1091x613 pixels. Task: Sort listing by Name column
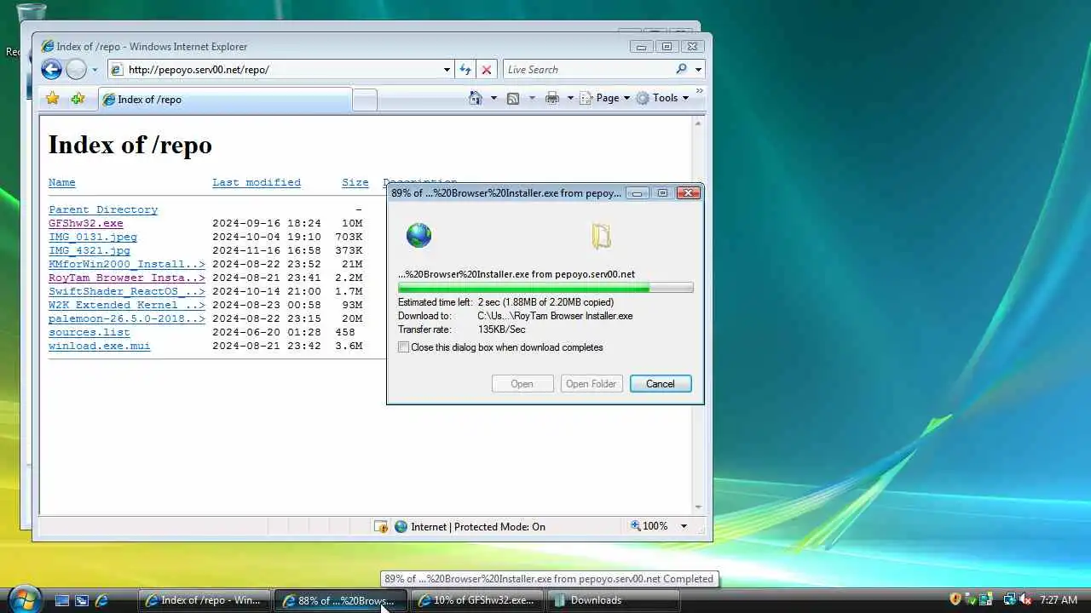coord(62,182)
